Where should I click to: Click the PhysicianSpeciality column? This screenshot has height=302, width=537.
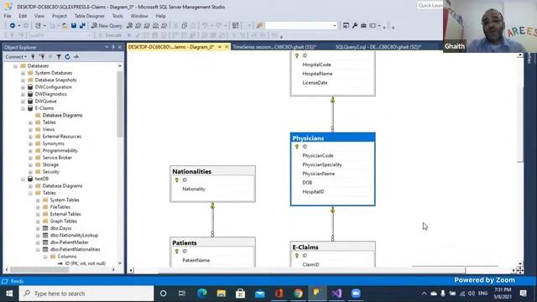322,164
